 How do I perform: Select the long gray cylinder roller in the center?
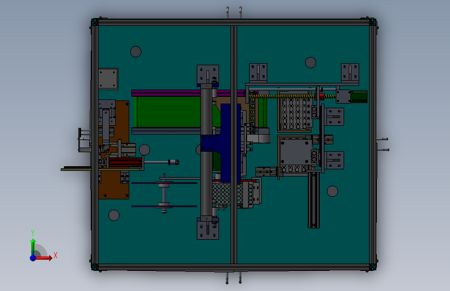coord(207,152)
